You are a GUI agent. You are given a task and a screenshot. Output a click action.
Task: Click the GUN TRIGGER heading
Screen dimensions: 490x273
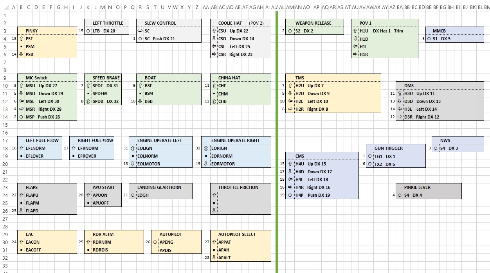[x=396, y=148]
